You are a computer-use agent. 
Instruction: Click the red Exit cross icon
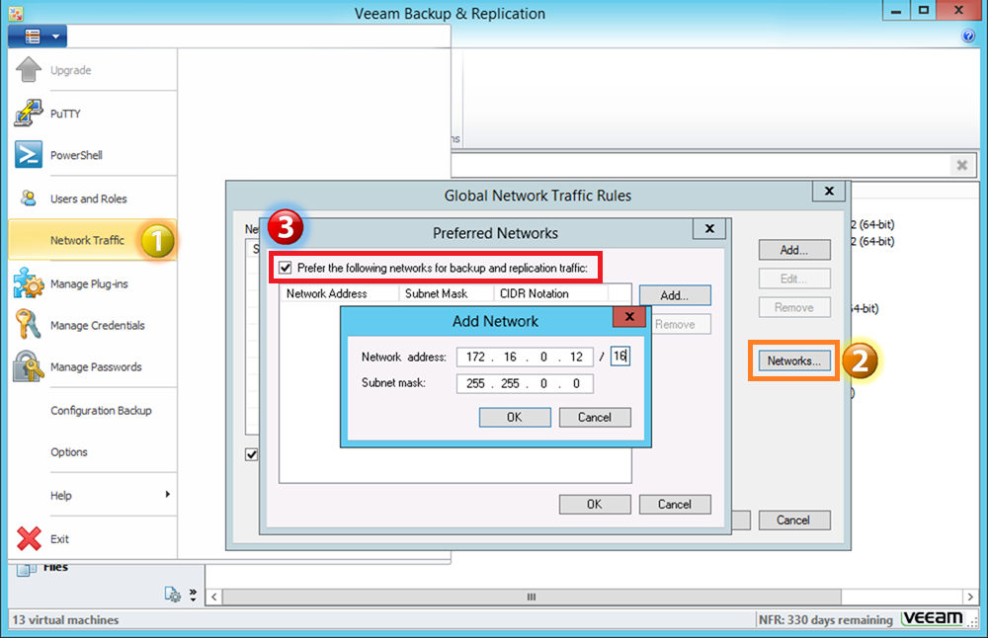(29, 538)
